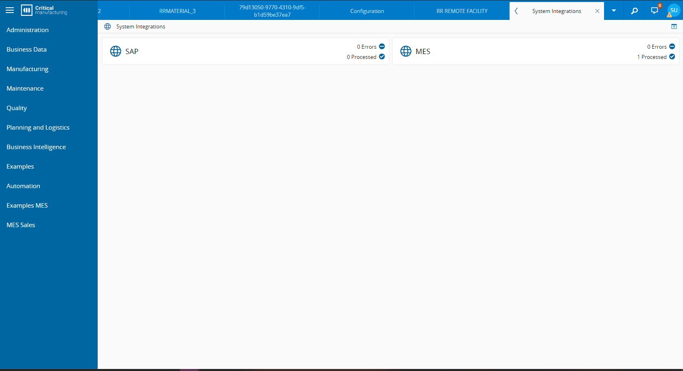Select the System Integrations tab

[x=556, y=11]
